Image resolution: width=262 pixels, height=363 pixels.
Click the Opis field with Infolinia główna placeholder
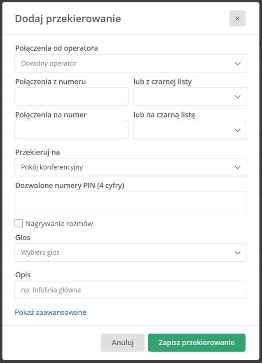pyautogui.click(x=131, y=290)
